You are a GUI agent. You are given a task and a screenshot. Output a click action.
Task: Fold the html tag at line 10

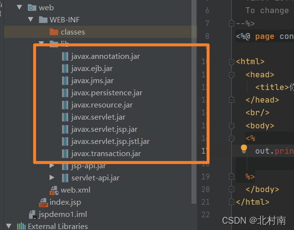232,62
